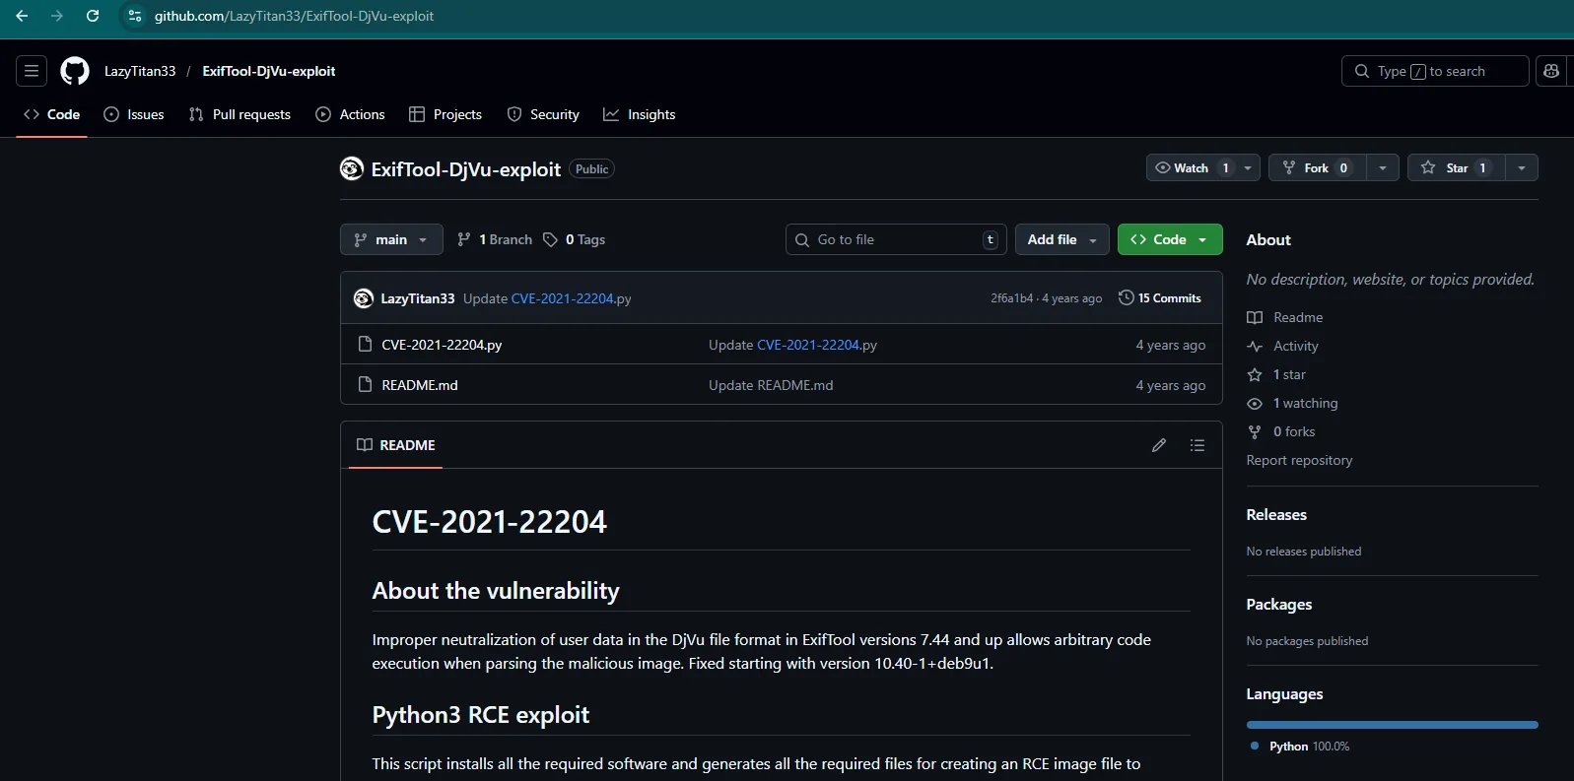Open the Add file dropdown
Viewport: 1574px width, 781px height.
click(1062, 239)
